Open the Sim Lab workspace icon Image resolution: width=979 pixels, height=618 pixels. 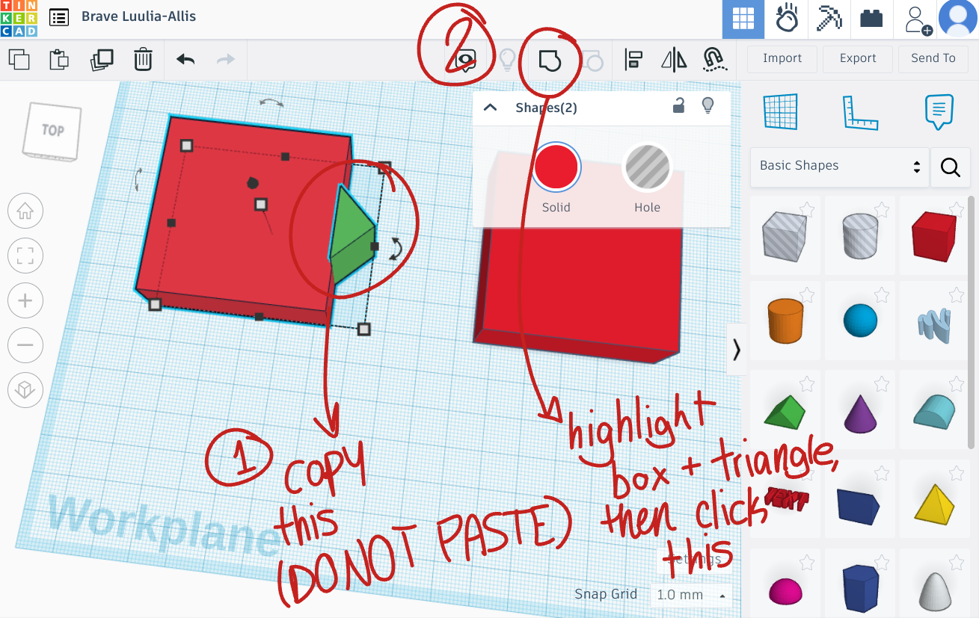pyautogui.click(x=786, y=19)
